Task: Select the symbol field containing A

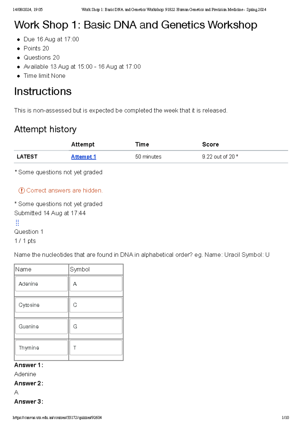Action: pyautogui.click(x=96, y=284)
